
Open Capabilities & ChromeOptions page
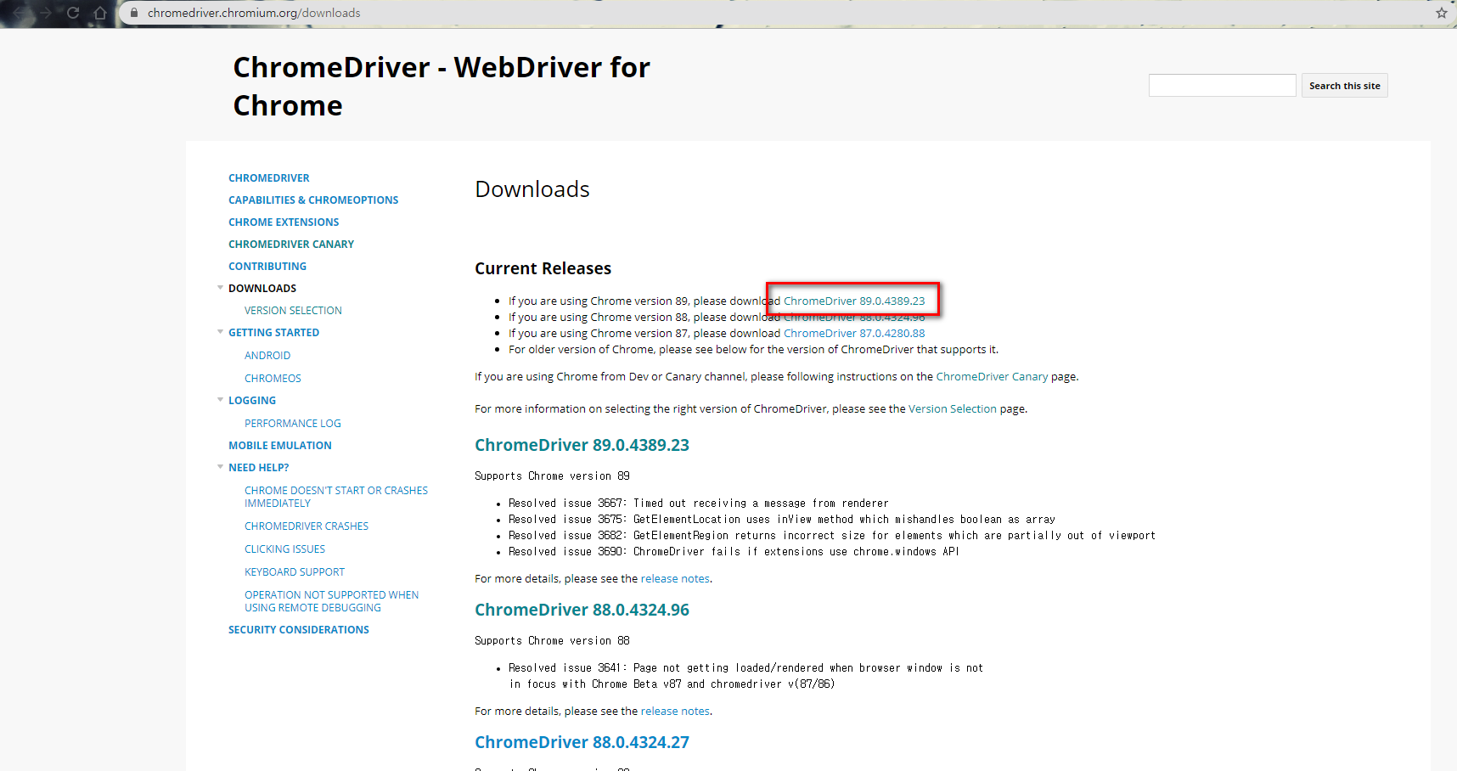pos(313,200)
